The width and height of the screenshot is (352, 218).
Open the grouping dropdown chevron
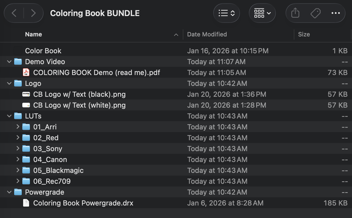point(268,13)
